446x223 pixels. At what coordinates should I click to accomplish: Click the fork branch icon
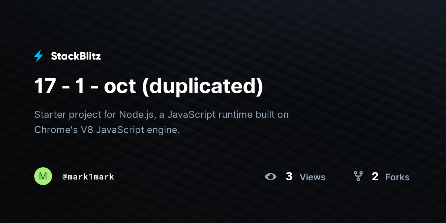click(358, 176)
